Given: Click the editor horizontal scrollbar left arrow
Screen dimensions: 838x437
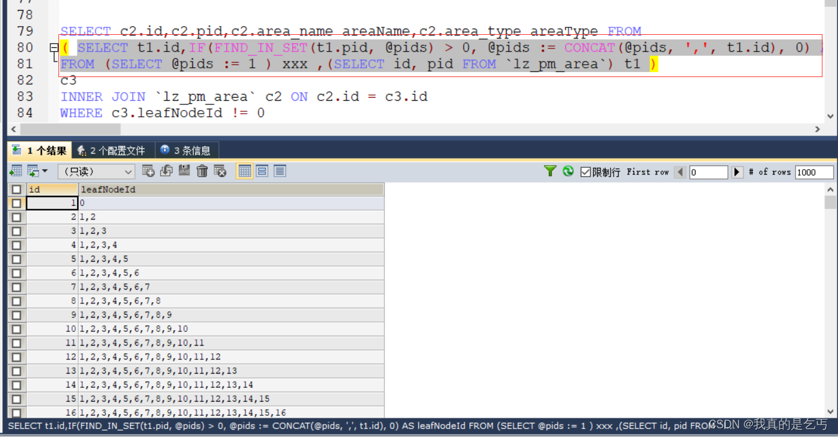Looking at the screenshot, I should [x=12, y=129].
